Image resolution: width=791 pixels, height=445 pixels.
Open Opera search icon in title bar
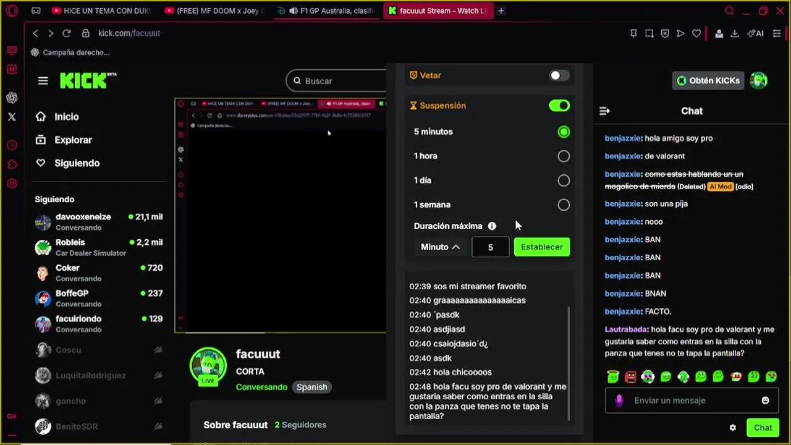click(729, 11)
